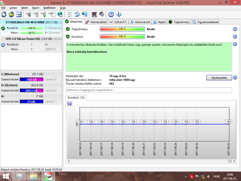Click help icon next to Kondíció bar
Viewport: 241px width, 181px height.
click(235, 37)
